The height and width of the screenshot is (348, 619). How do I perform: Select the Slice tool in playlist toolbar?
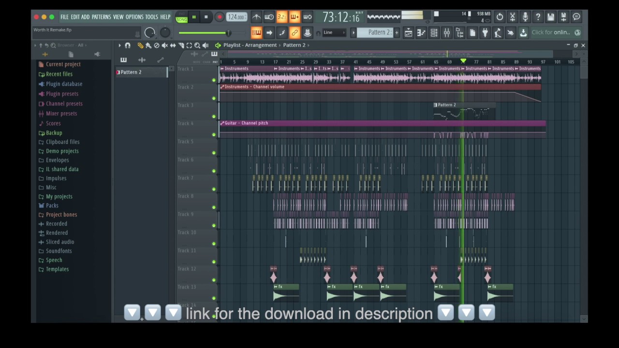[x=181, y=45]
